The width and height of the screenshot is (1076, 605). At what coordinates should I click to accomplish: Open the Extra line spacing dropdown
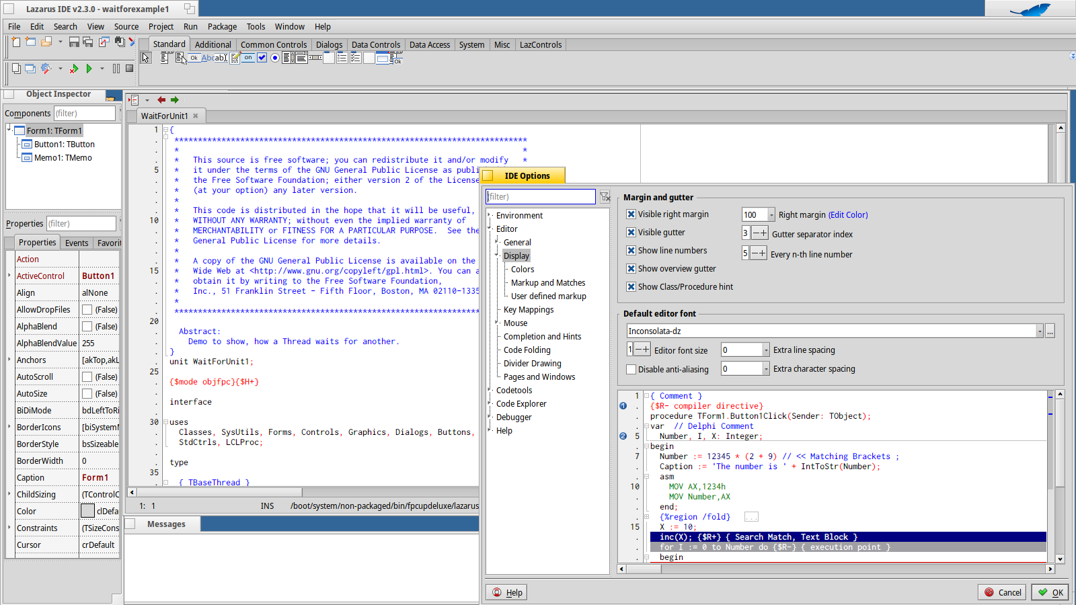coord(765,350)
